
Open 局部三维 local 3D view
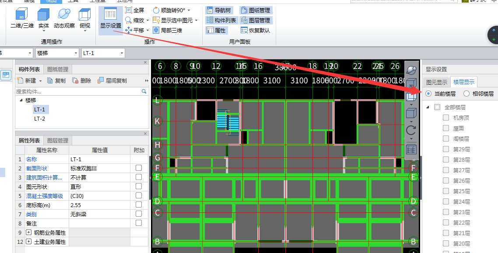pos(167,30)
